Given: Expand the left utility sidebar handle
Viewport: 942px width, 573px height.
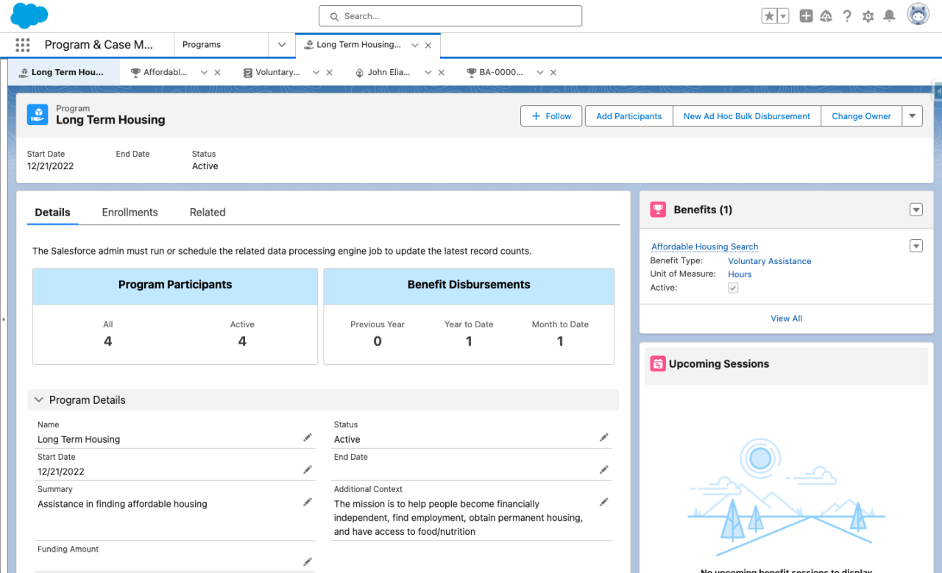Looking at the screenshot, I should coord(3,320).
